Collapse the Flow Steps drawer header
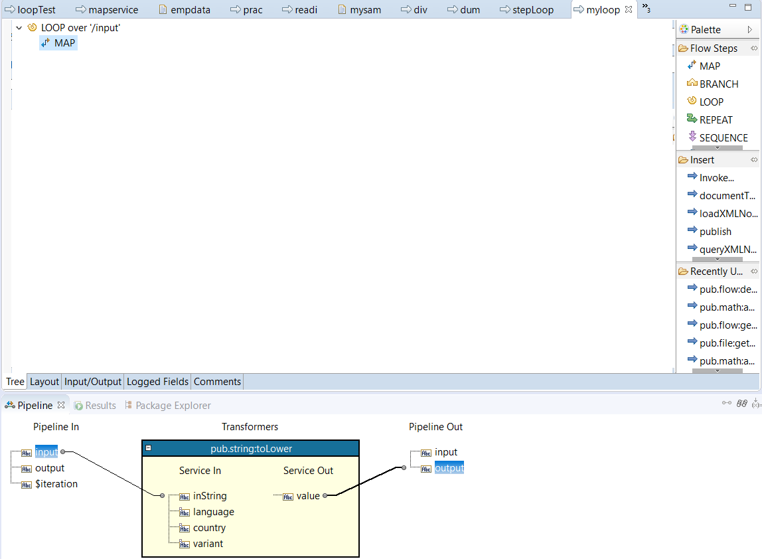Image resolution: width=762 pixels, height=559 pixels. (713, 48)
